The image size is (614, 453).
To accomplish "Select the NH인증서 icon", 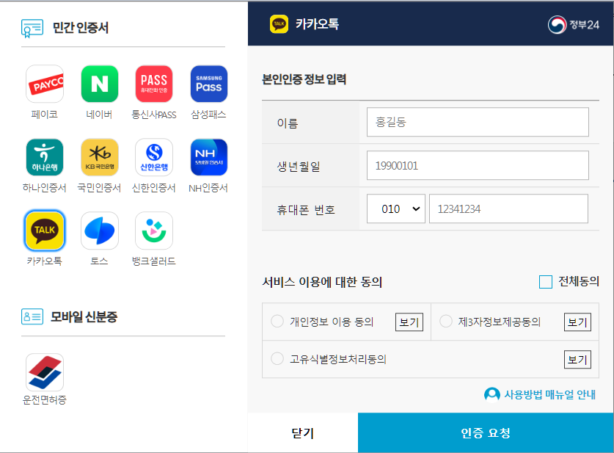I will click(208, 155).
